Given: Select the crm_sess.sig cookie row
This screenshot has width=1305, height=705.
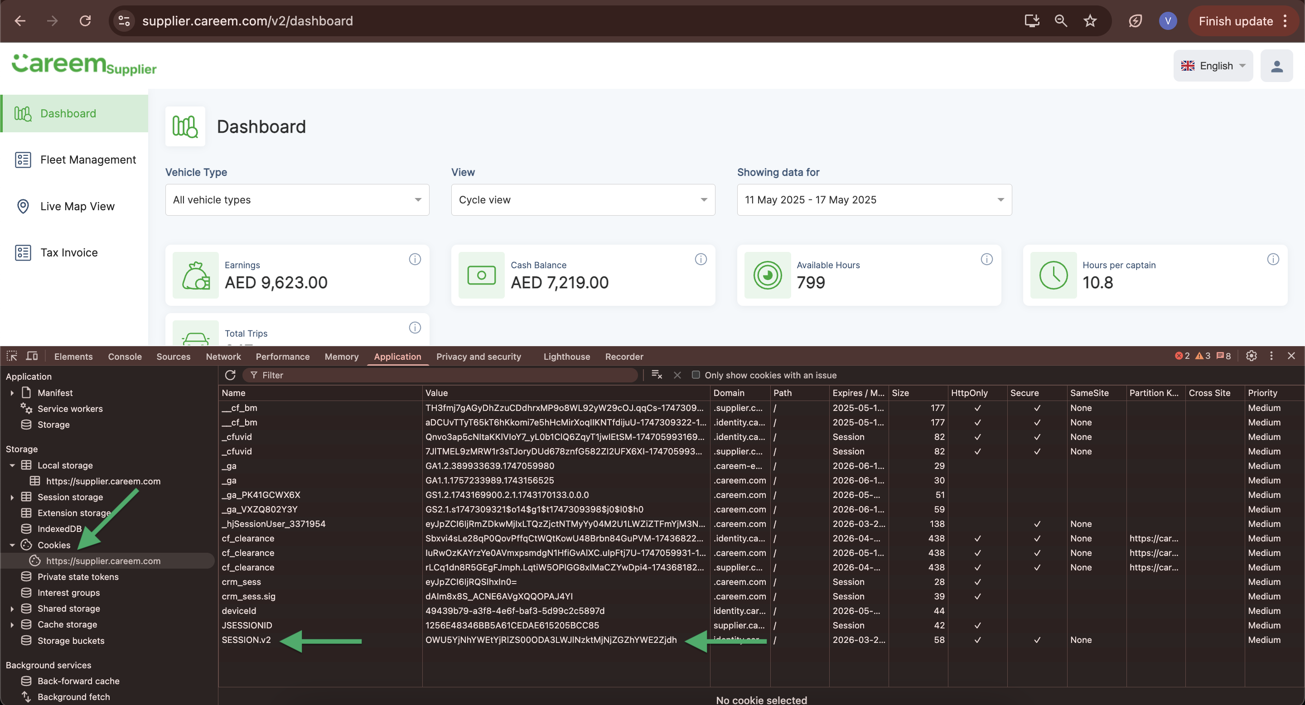Looking at the screenshot, I should click(x=761, y=596).
